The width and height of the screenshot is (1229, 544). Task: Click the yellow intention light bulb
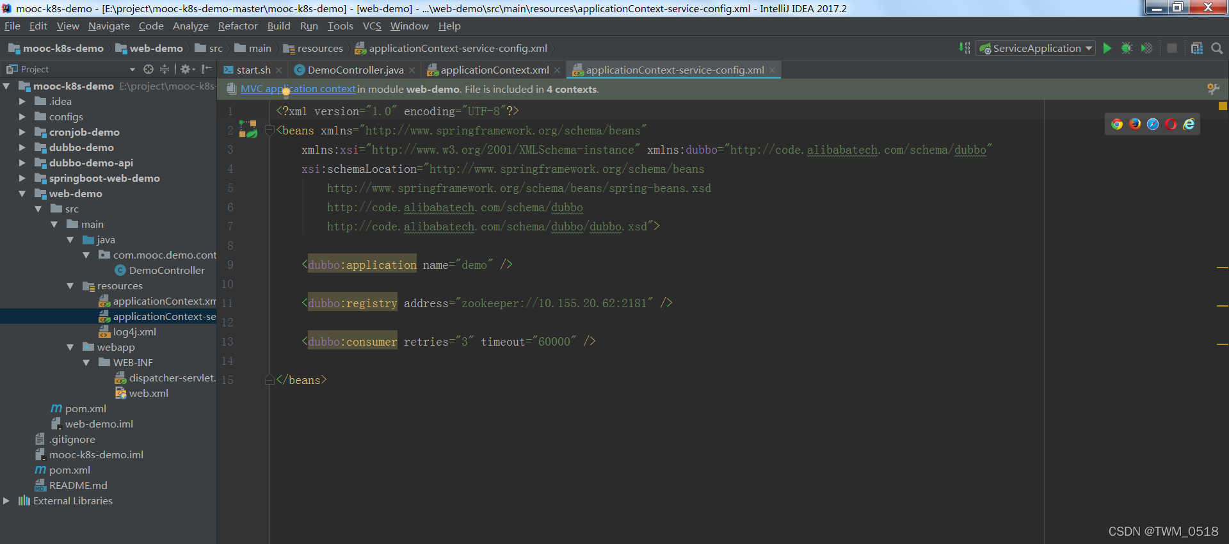point(286,92)
